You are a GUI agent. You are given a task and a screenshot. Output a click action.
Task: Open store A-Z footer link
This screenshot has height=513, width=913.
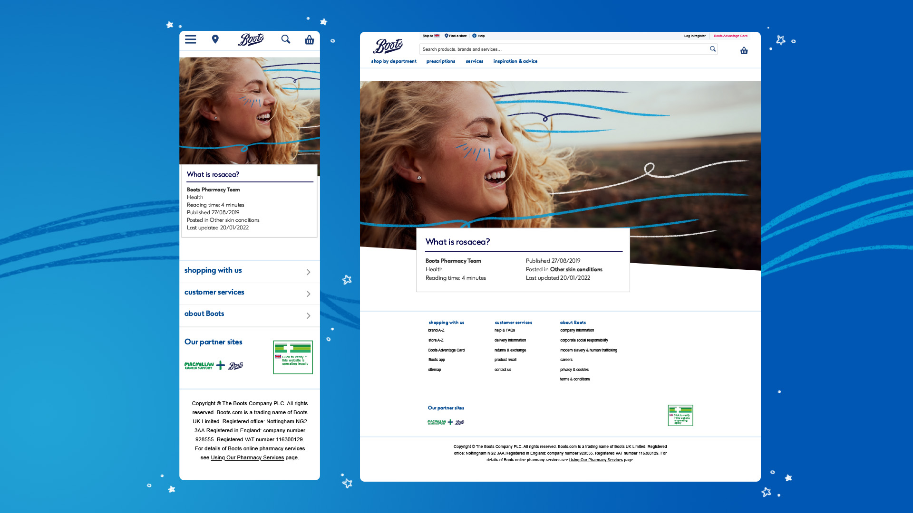[436, 340]
